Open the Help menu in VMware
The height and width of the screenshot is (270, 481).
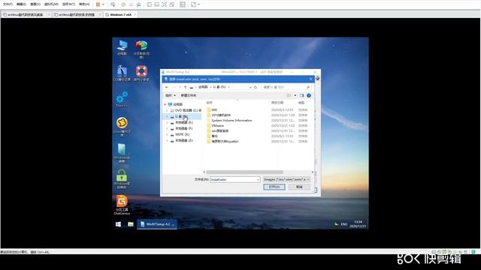84,4
